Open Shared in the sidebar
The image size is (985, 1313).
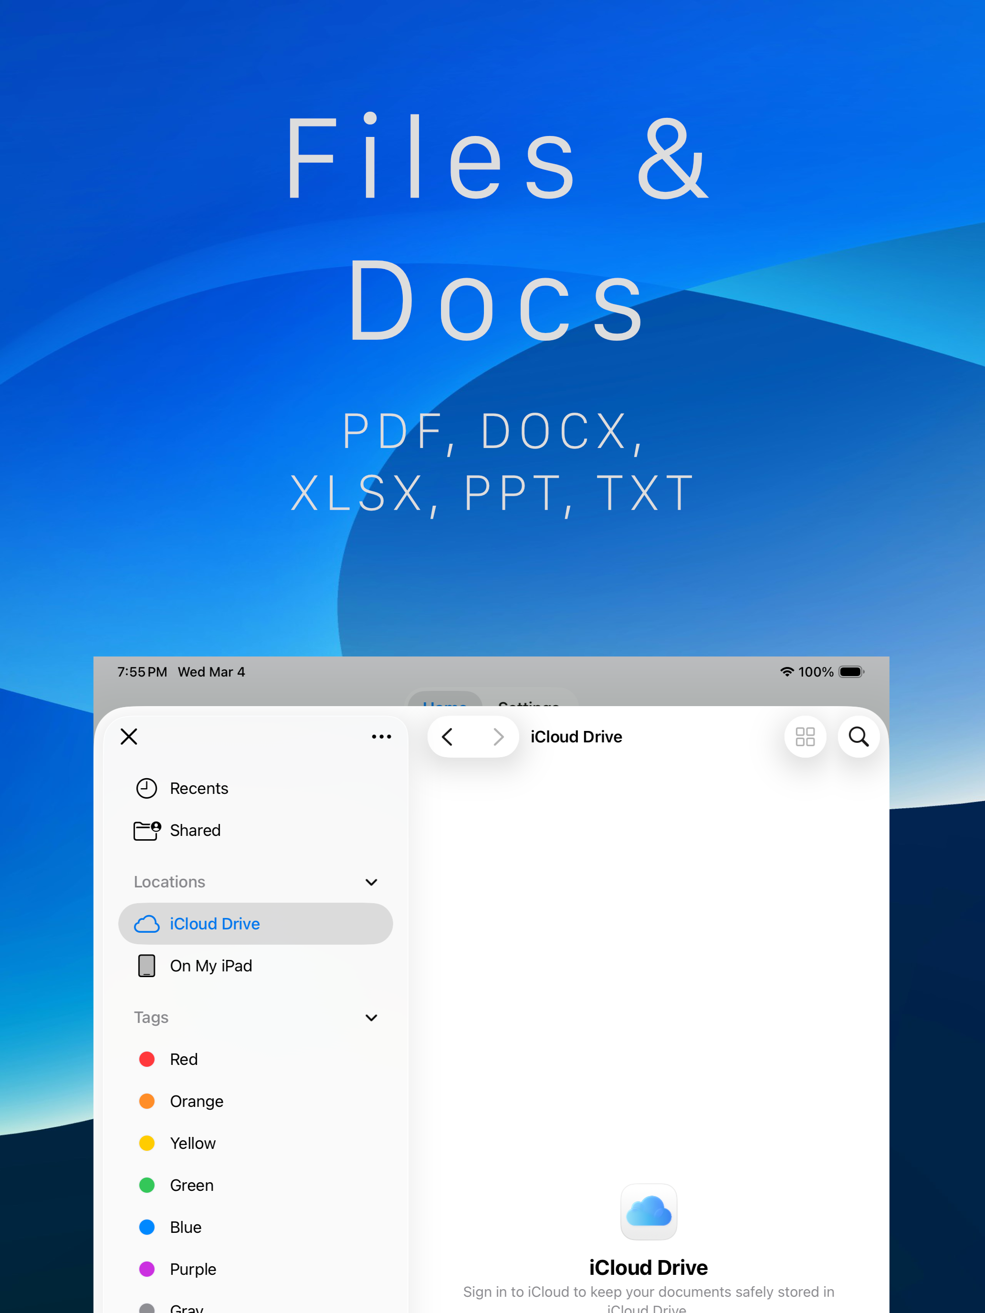[255, 830]
